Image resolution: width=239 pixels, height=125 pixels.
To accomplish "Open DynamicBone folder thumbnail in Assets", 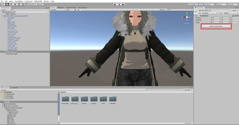I will point(65,99).
